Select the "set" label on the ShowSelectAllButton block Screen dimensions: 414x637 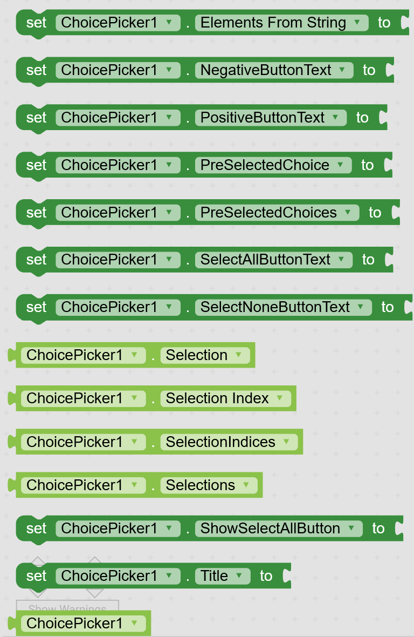36,528
